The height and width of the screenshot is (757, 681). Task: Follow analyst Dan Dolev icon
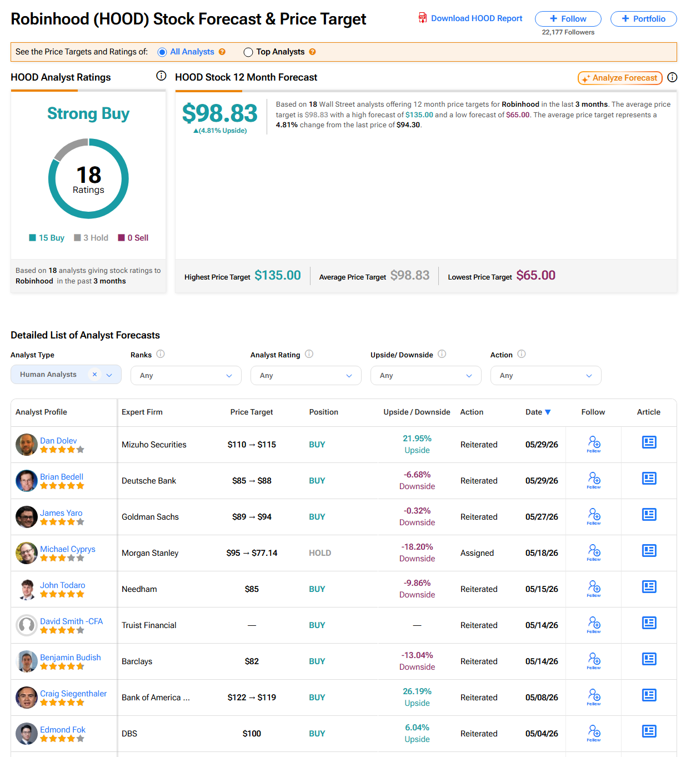pos(594,444)
